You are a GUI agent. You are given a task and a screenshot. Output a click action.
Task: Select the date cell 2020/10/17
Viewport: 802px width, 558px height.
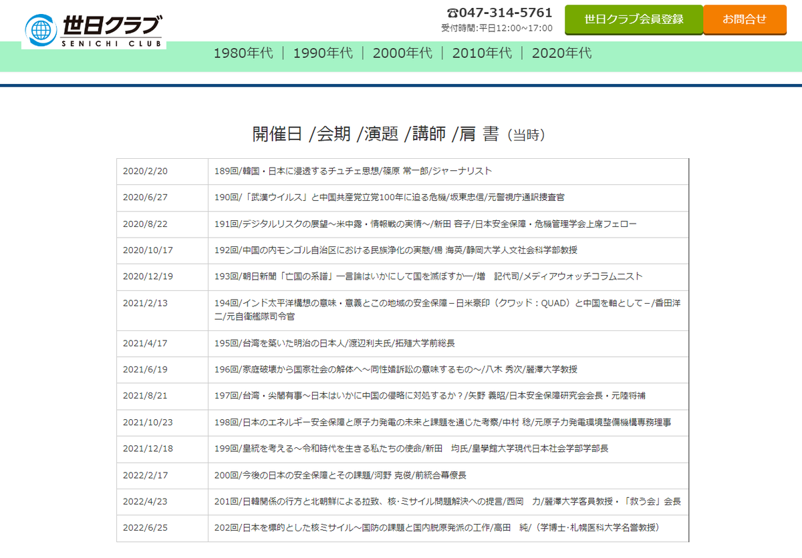pos(162,250)
